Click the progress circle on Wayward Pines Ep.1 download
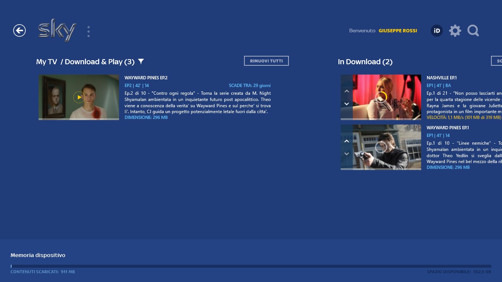 [381, 147]
